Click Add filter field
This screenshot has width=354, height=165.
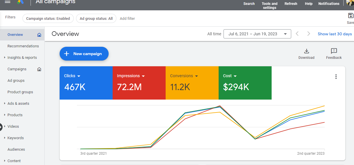[127, 19]
